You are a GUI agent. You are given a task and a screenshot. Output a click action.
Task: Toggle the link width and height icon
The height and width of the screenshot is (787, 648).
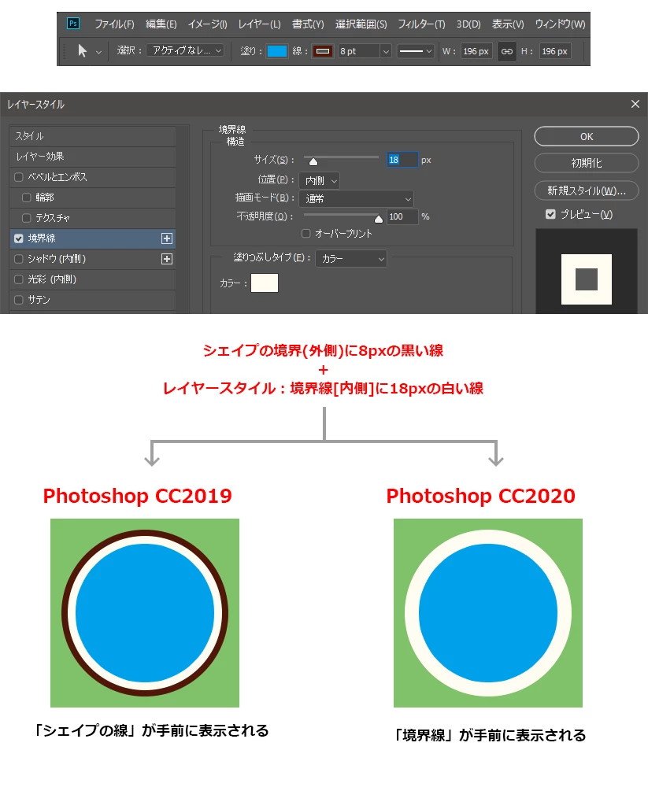point(507,51)
